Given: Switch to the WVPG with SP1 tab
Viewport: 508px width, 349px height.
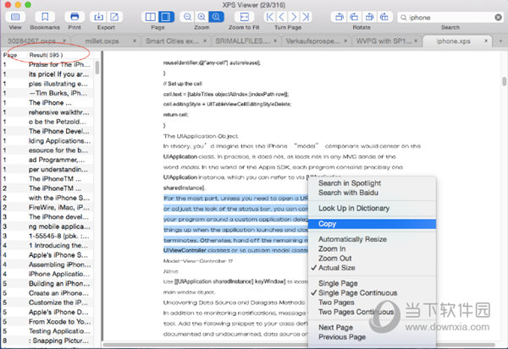Looking at the screenshot, I should tap(384, 41).
